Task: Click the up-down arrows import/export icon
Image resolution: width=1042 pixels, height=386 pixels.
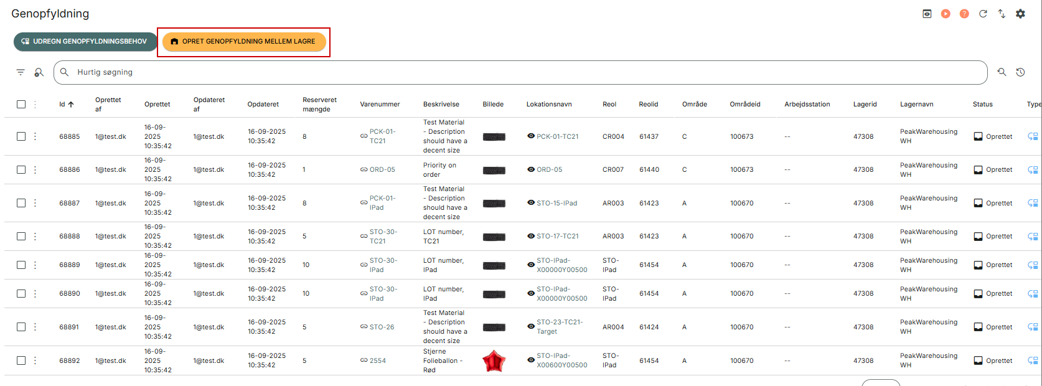Action: 1002,14
